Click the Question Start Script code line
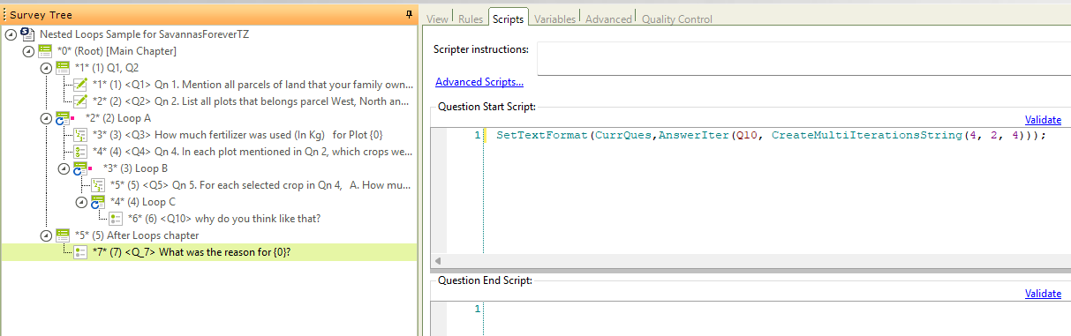The image size is (1071, 336). [771, 135]
